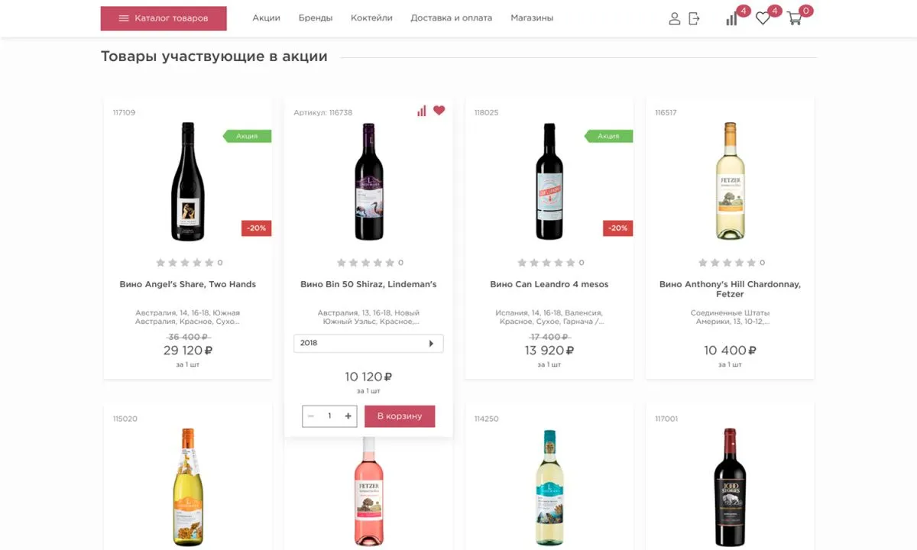Click the login/exit icon beside the account icon
The image size is (917, 550).
coord(695,18)
